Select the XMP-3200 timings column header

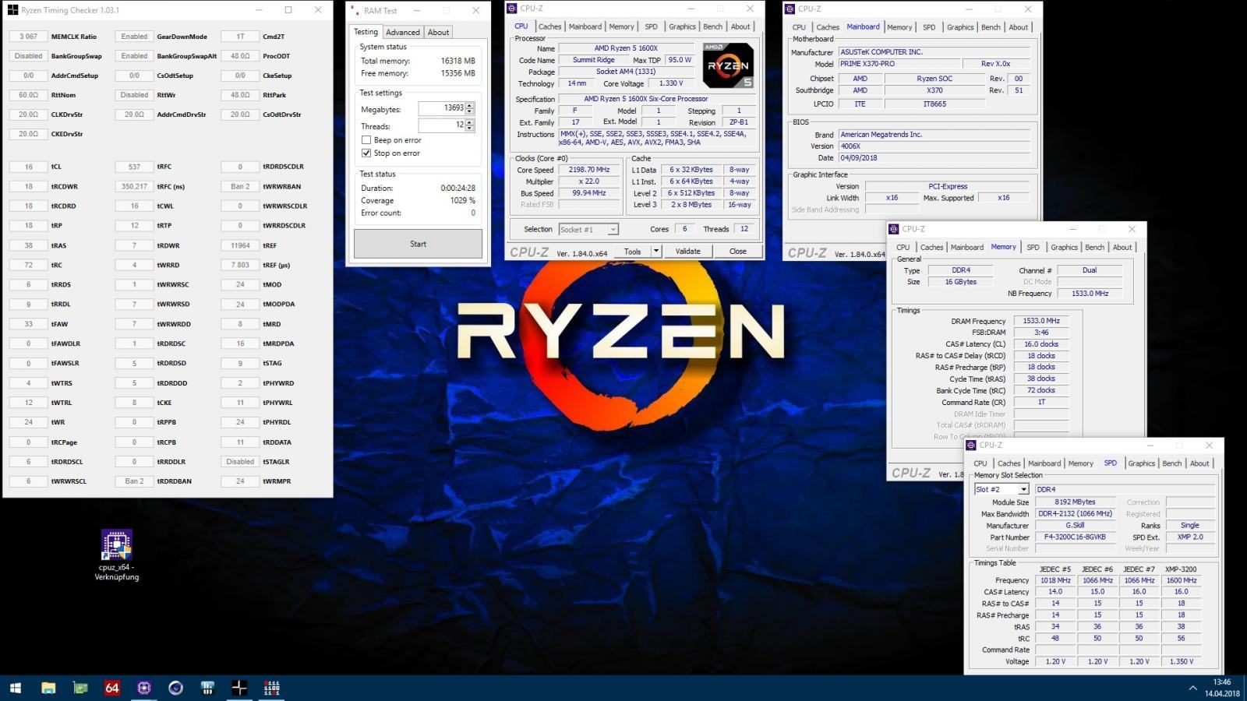1182,569
